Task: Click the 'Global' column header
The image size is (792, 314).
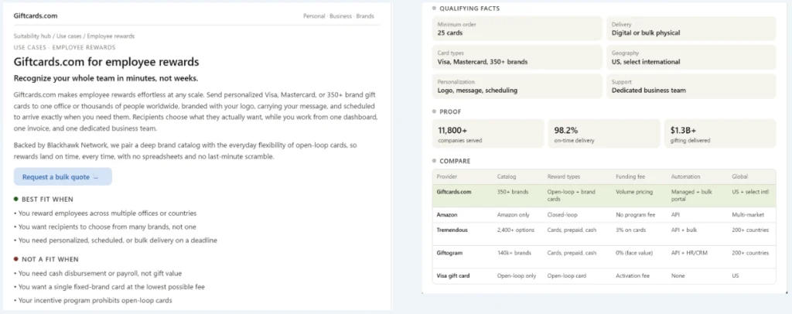Action: click(x=740, y=176)
